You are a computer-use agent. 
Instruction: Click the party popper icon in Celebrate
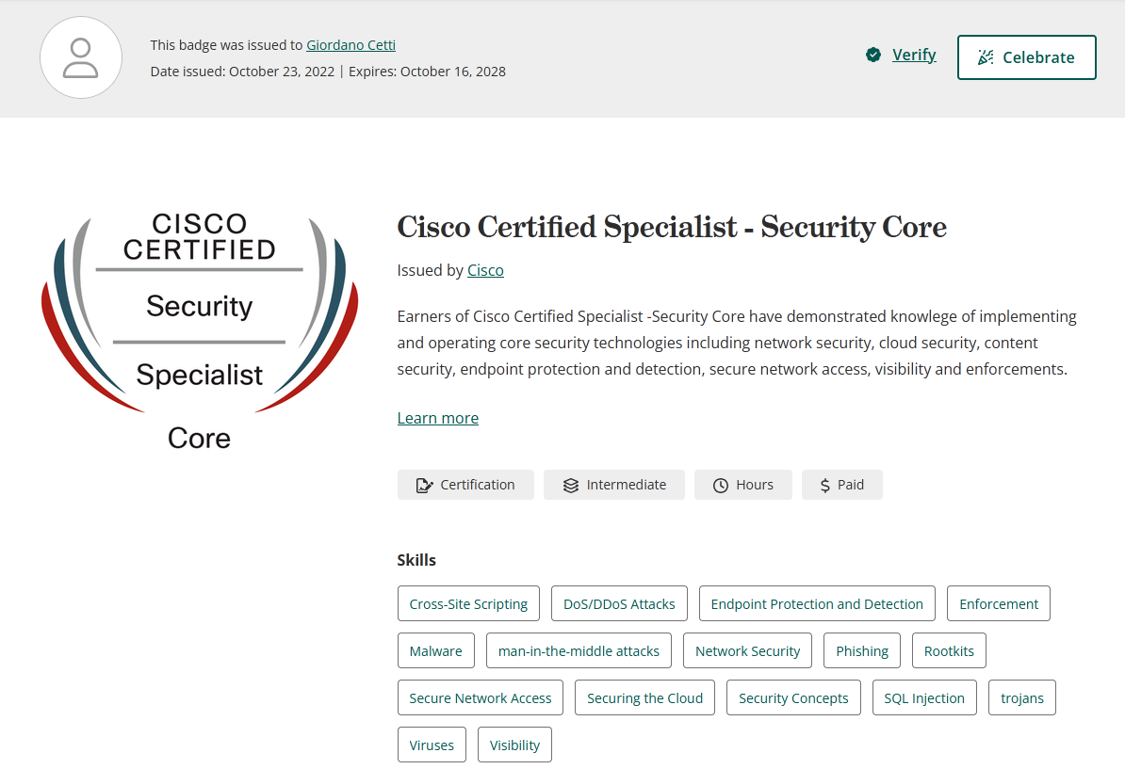(x=986, y=57)
